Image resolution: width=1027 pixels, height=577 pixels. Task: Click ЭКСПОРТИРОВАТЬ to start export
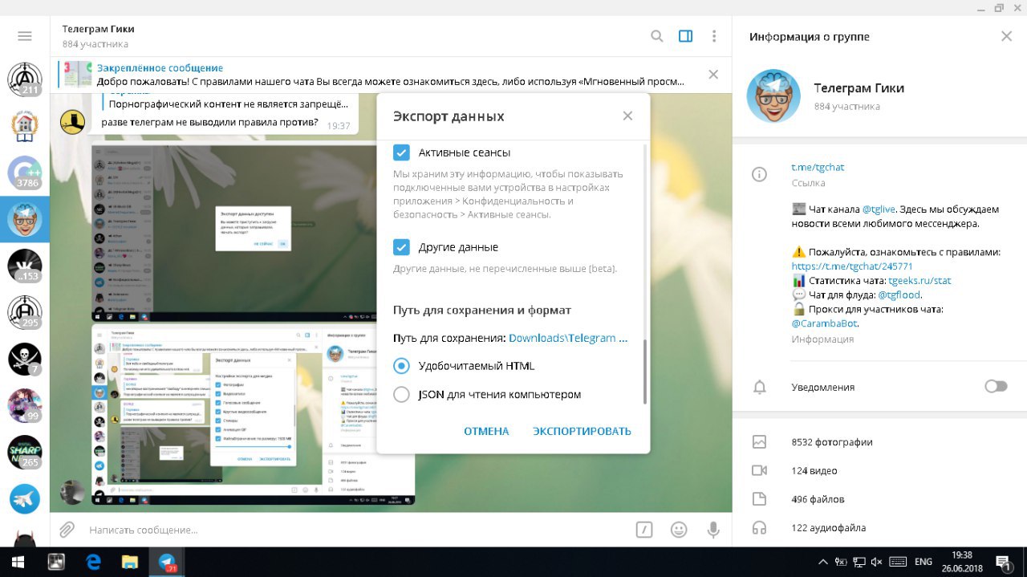[582, 431]
